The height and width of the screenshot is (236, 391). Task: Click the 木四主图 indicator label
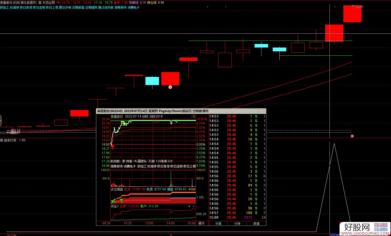(48, 3)
